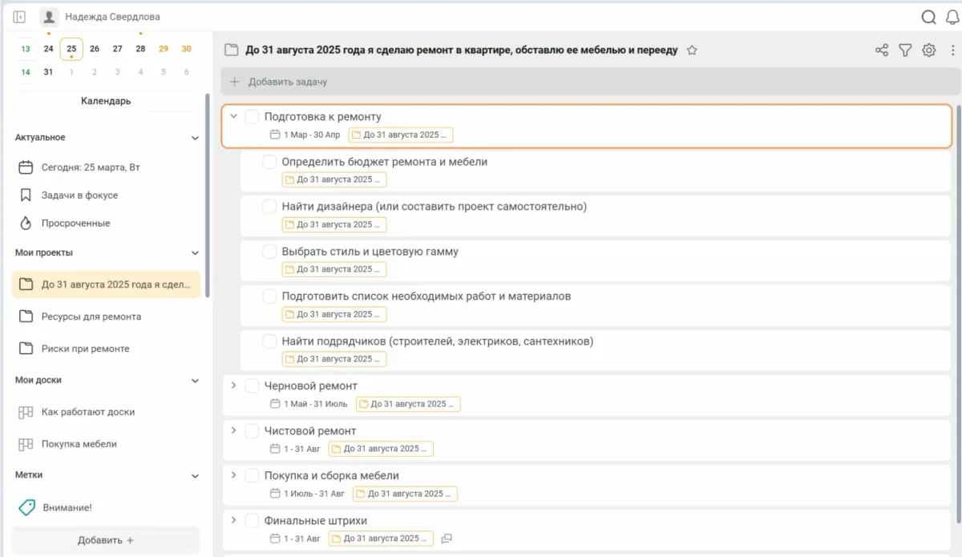The width and height of the screenshot is (962, 557).
Task: Collapse the 'Мои проекты' section
Action: 195,253
